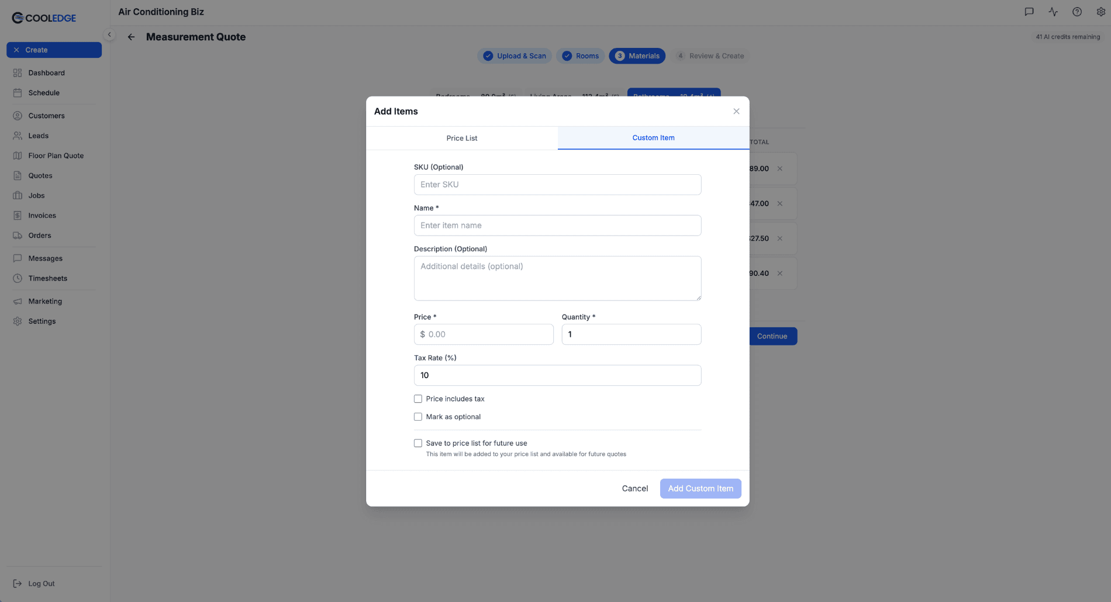Image resolution: width=1111 pixels, height=602 pixels.
Task: Enable Save to price list for future use
Action: [x=418, y=443]
